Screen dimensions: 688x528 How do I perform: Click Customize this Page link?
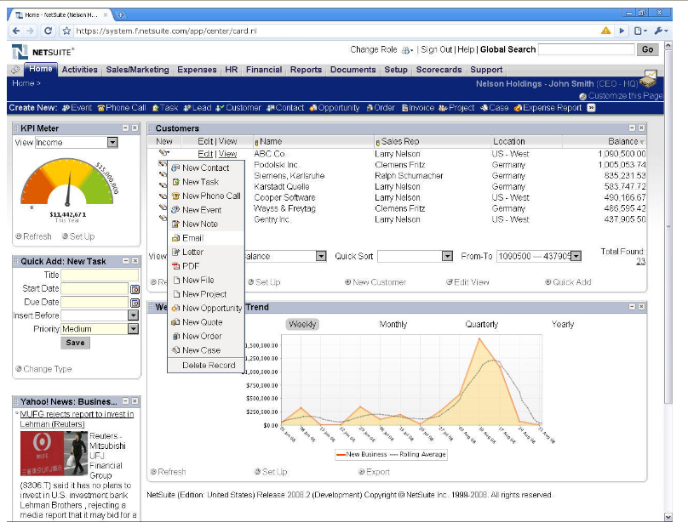pyautogui.click(x=625, y=95)
